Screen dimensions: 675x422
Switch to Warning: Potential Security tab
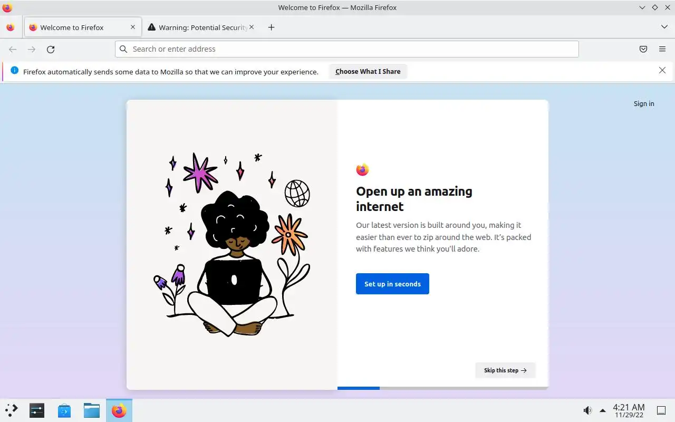click(201, 27)
